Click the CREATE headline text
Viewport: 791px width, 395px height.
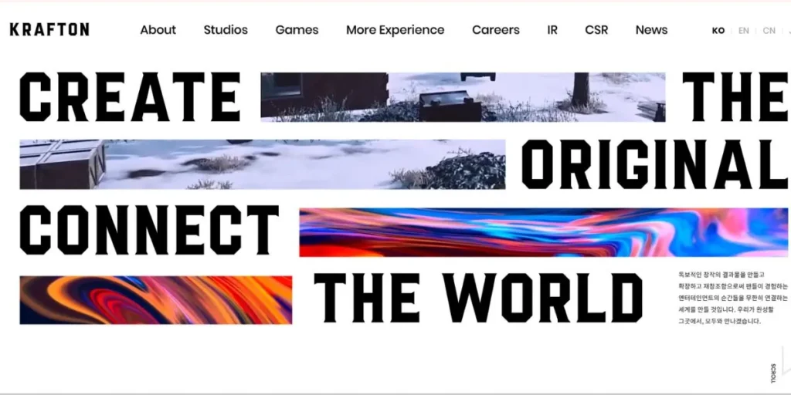130,96
